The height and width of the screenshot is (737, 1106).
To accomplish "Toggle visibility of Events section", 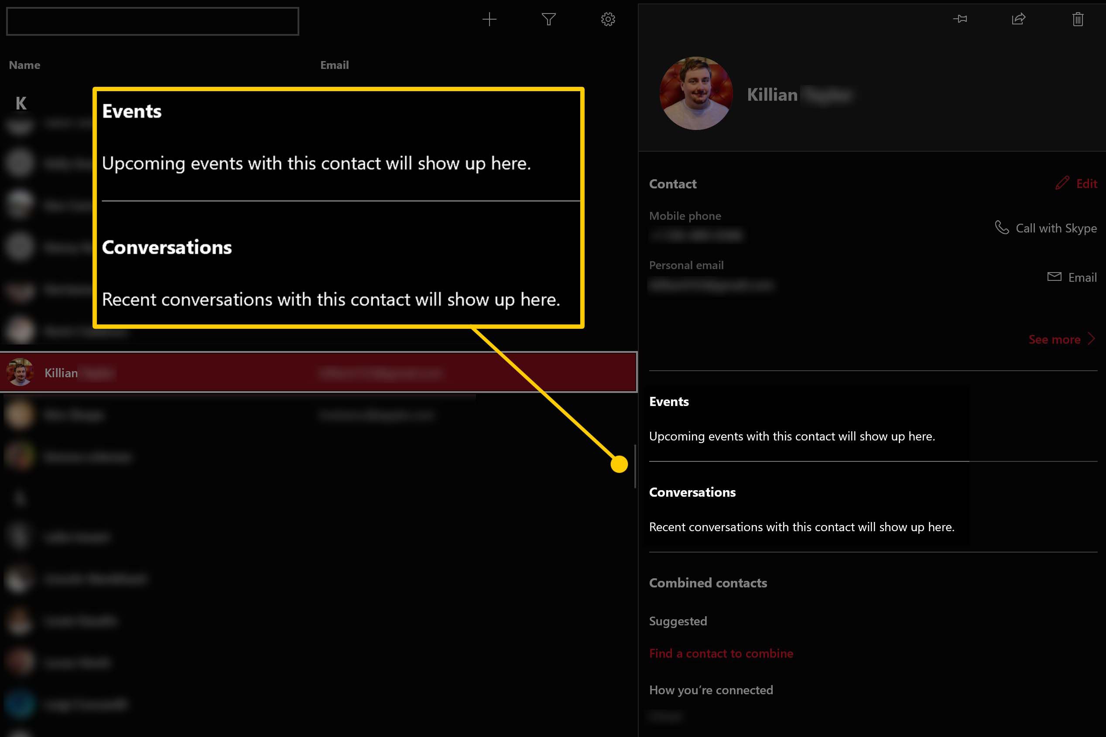I will tap(669, 402).
